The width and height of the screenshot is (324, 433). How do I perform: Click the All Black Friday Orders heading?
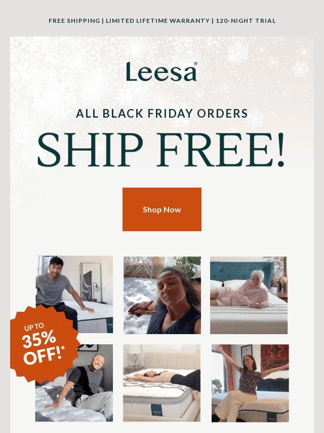click(x=162, y=114)
